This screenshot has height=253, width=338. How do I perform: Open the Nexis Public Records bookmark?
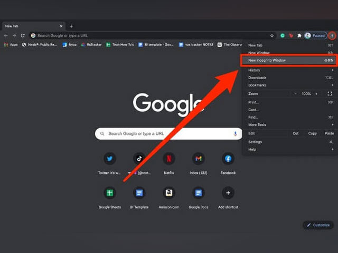pos(40,44)
